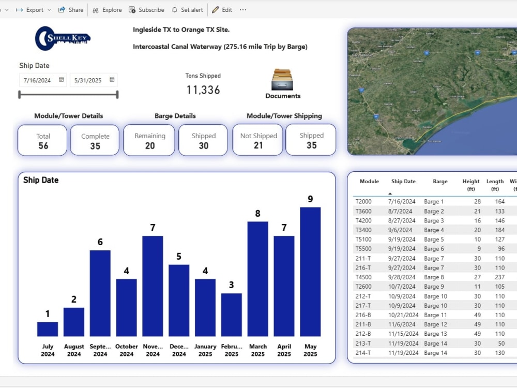
Task: Click the May 2025 bar
Action: pyautogui.click(x=310, y=272)
